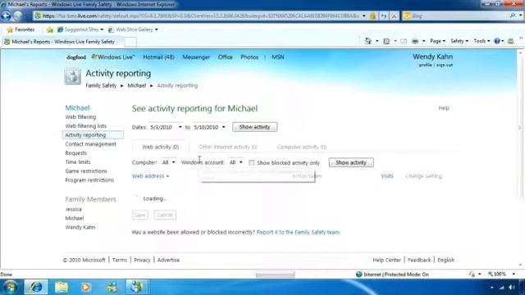
Task: Click the Activity reporting page icon
Action: [x=73, y=76]
